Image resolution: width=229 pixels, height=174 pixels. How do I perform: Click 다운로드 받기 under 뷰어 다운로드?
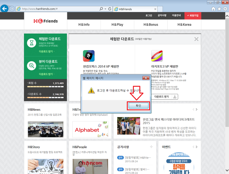[x=46, y=74]
